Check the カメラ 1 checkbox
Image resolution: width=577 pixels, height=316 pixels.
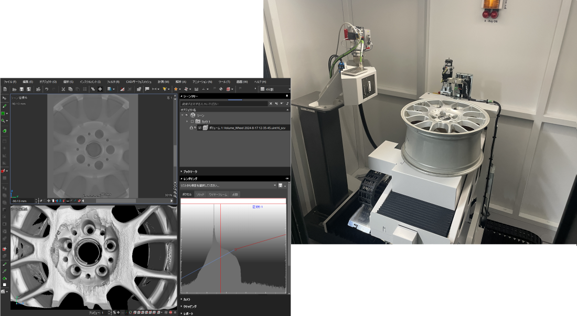tap(193, 121)
